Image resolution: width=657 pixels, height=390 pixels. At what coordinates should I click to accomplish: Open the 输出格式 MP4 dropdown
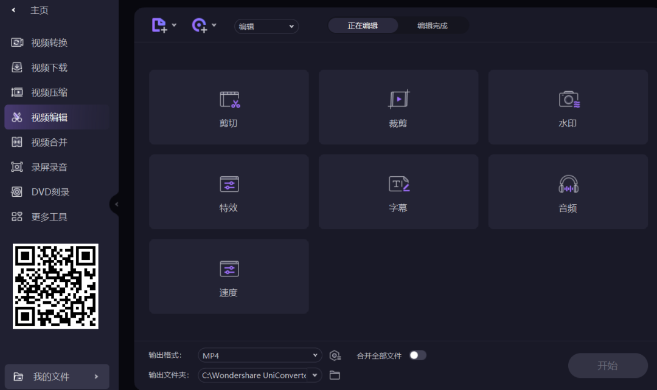coord(259,355)
